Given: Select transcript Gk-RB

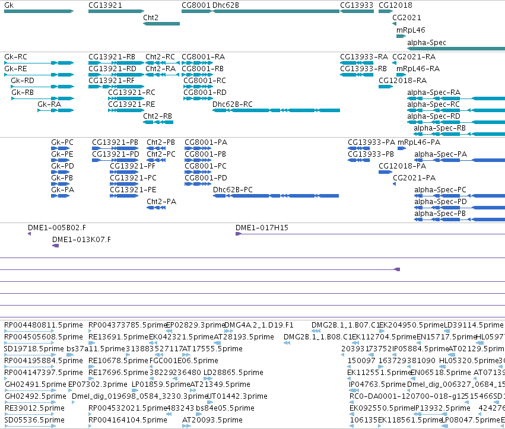Looking at the screenshot, I should pyautogui.click(x=23, y=93).
